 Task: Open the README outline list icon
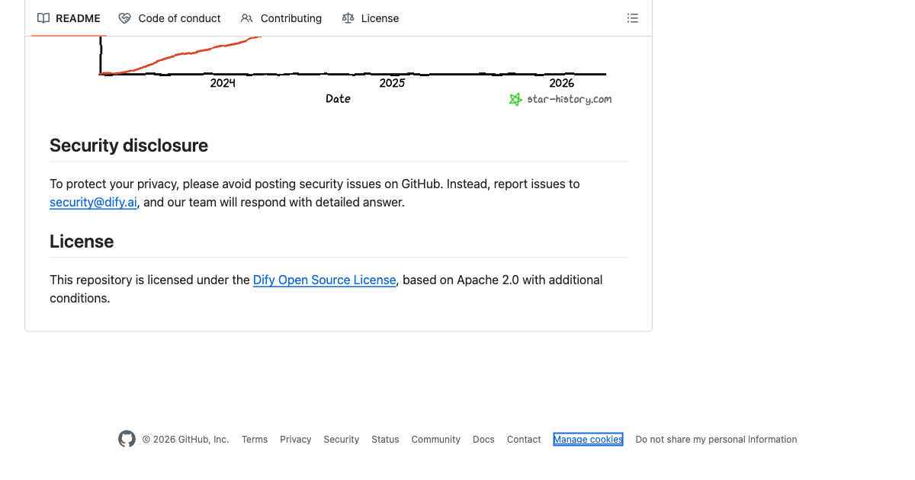click(632, 18)
